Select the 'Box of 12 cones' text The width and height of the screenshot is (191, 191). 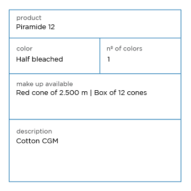(120, 93)
